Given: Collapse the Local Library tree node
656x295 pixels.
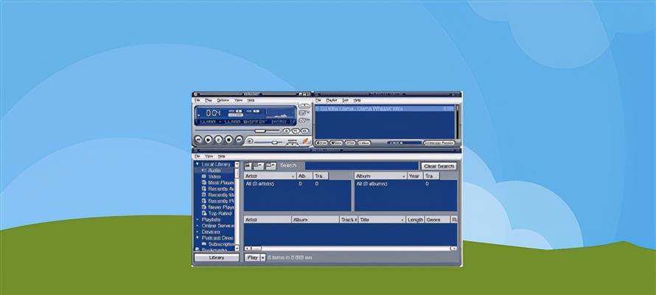Looking at the screenshot, I should pyautogui.click(x=197, y=164).
